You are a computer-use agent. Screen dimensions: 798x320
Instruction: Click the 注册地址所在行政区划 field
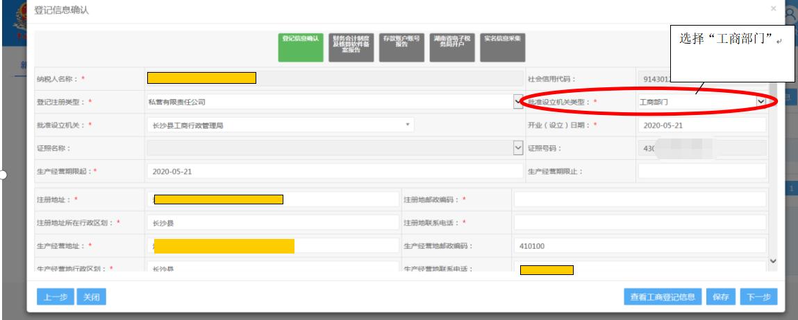[273, 222]
